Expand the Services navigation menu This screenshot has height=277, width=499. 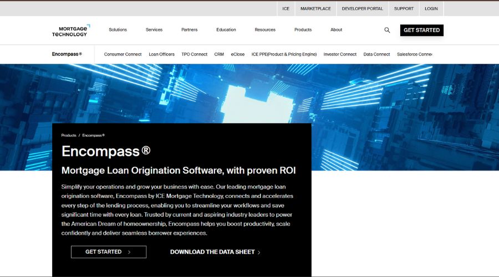point(154,30)
